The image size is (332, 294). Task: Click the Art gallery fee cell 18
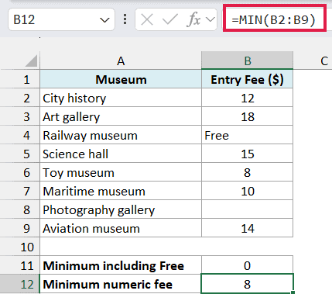(x=247, y=116)
